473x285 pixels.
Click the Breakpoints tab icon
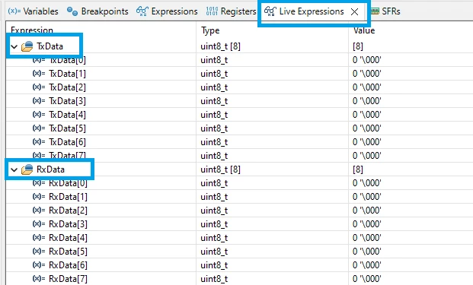point(72,11)
